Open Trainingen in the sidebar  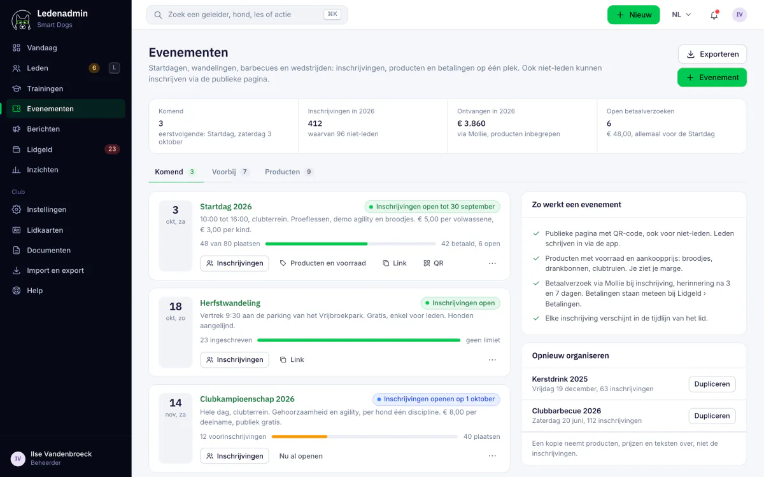pyautogui.click(x=66, y=88)
